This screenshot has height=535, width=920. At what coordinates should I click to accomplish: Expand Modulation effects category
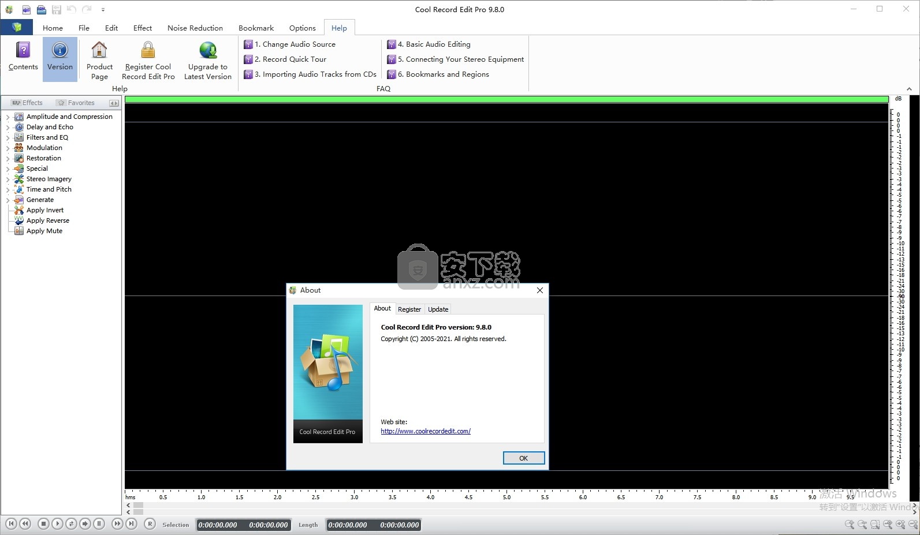(8, 148)
